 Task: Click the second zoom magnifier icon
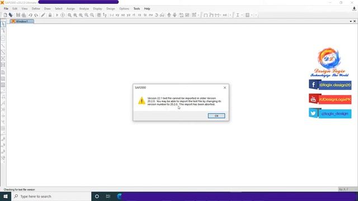pyautogui.click(x=75, y=15)
